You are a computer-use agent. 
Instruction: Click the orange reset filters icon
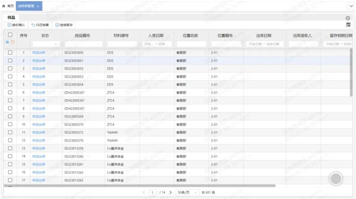pos(13,42)
